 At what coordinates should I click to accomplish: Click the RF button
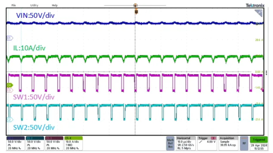tap(244, 143)
